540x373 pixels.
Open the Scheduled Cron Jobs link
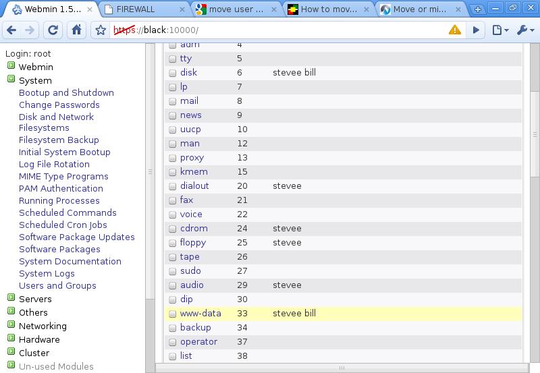tap(63, 225)
